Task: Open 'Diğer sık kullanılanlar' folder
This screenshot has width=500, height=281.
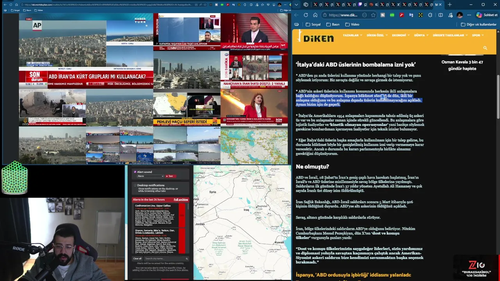Action: [x=479, y=24]
